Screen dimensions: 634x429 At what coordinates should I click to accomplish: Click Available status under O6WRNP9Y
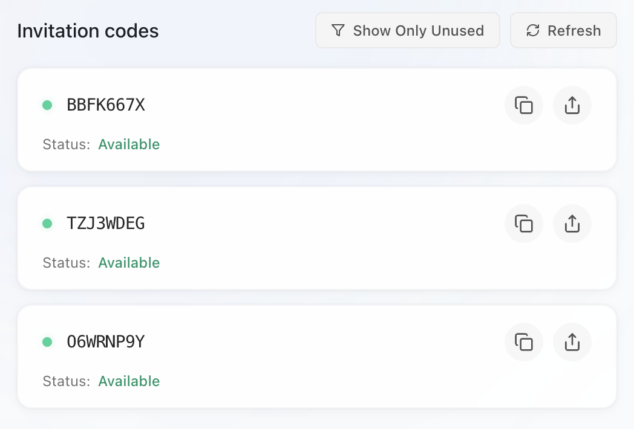[x=129, y=381]
